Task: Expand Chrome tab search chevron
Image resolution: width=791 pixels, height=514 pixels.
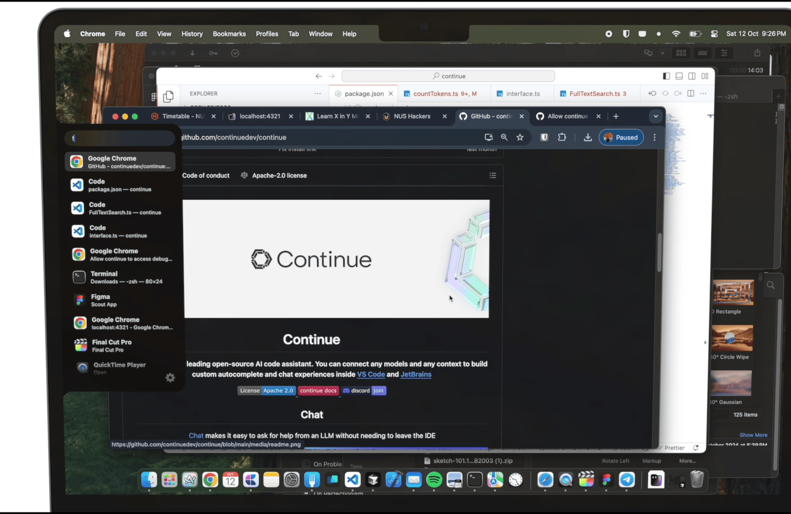Action: [x=655, y=117]
